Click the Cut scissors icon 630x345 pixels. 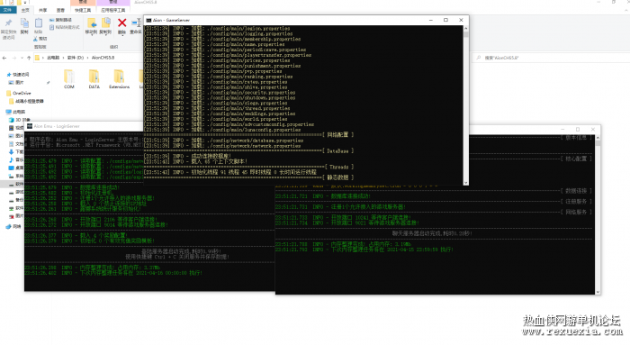35,39
